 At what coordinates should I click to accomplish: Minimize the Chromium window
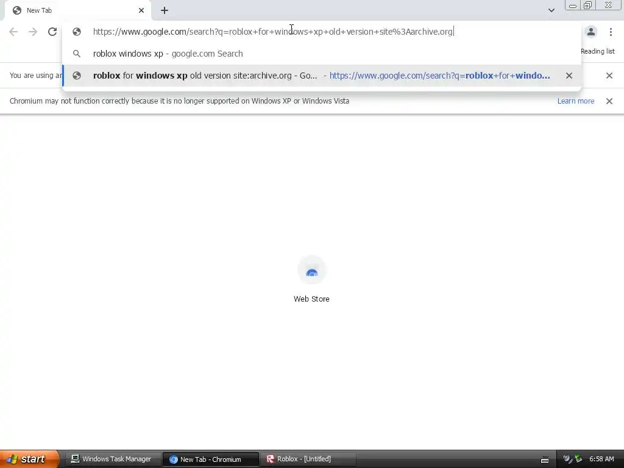click(573, 5)
